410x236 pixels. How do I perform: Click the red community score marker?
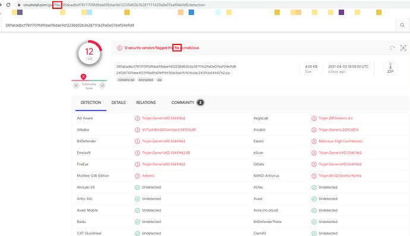[x=83, y=76]
